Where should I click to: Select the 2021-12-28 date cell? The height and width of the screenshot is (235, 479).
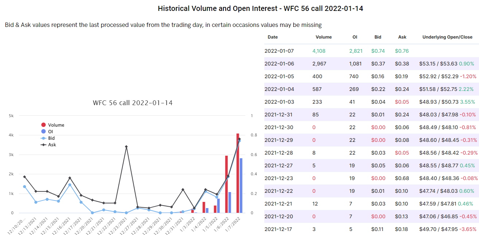click(279, 153)
